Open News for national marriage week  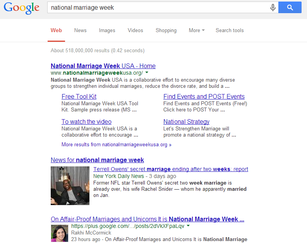[97, 160]
